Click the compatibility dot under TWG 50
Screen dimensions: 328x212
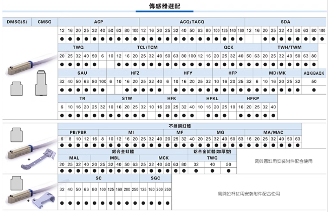coord(228,171)
